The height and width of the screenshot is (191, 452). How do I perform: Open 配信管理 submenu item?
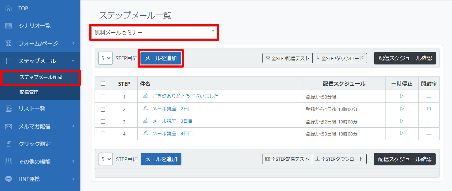click(29, 92)
